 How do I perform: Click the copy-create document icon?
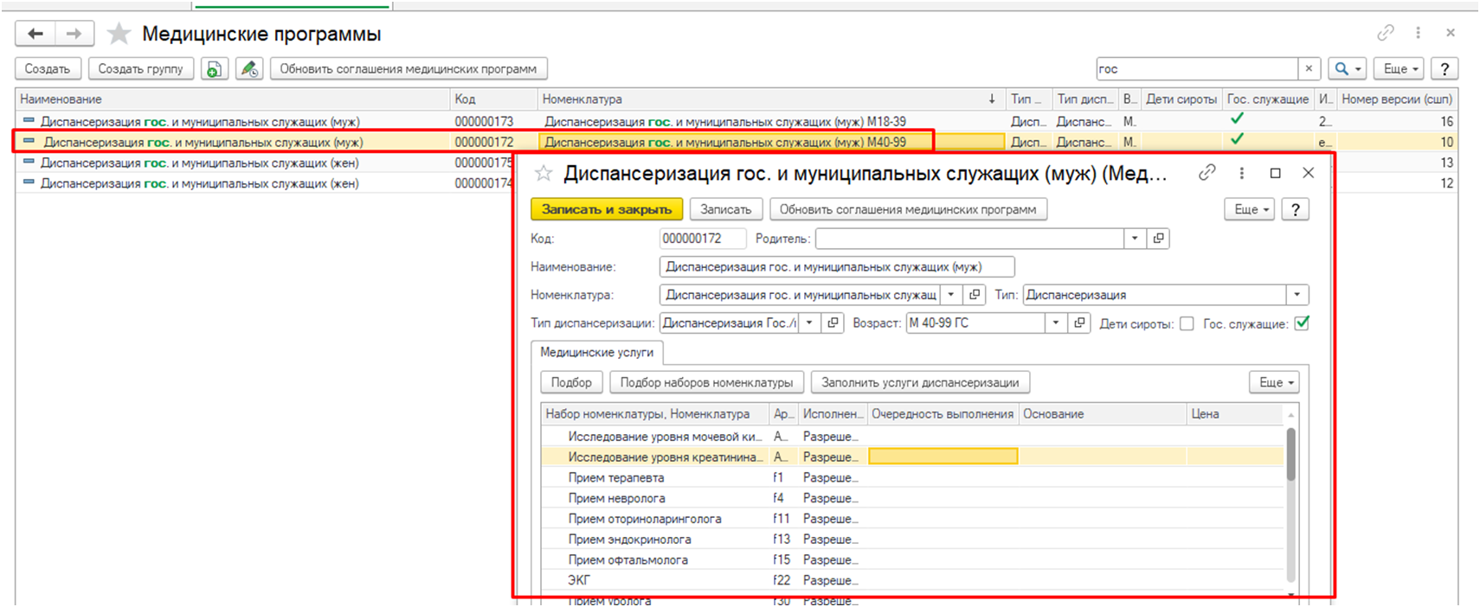pos(214,69)
